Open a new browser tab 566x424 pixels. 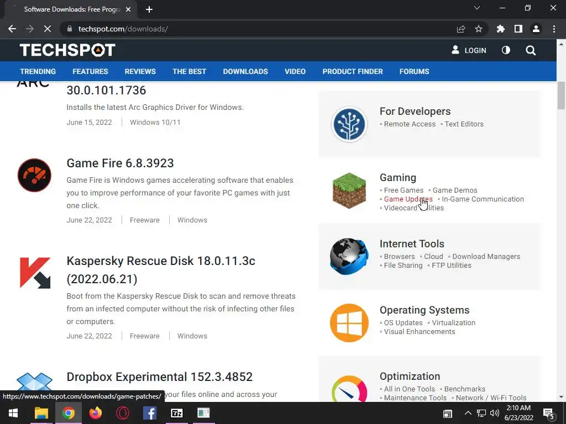(149, 9)
